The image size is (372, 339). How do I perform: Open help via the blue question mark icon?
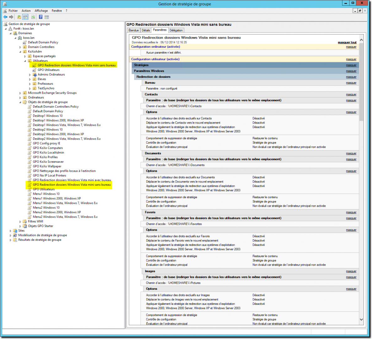40,17
